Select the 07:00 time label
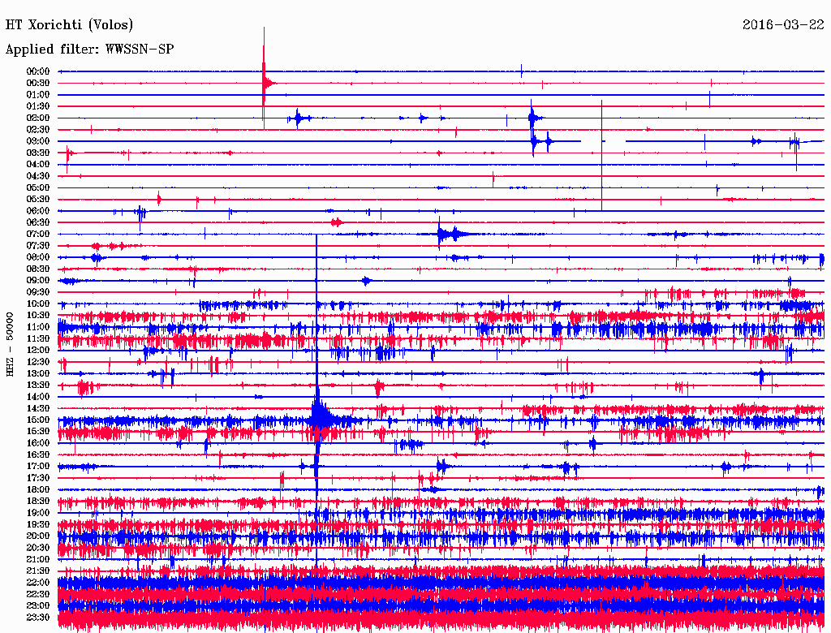The width and height of the screenshot is (831, 633). (38, 234)
